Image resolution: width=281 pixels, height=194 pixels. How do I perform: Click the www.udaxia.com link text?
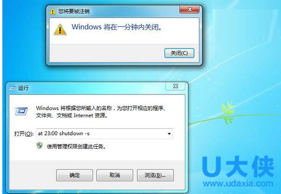coord(238,184)
